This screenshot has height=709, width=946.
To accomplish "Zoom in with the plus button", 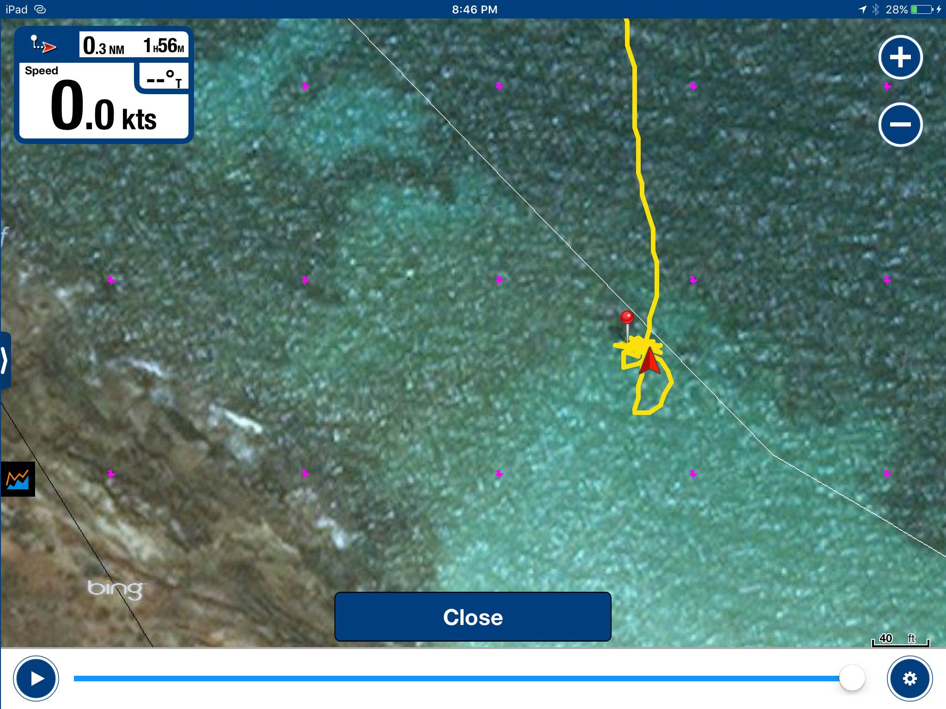I will pyautogui.click(x=900, y=57).
